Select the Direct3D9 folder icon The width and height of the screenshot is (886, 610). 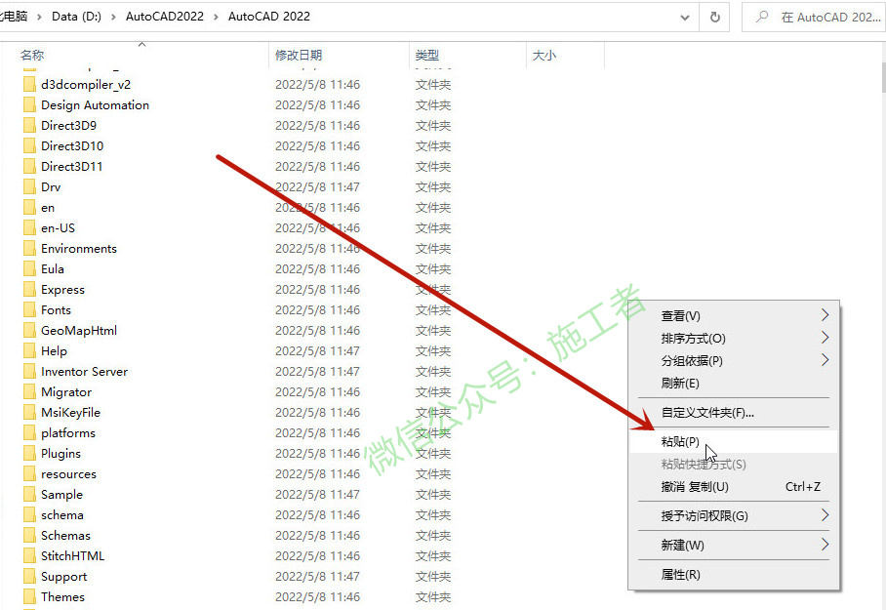[30, 126]
